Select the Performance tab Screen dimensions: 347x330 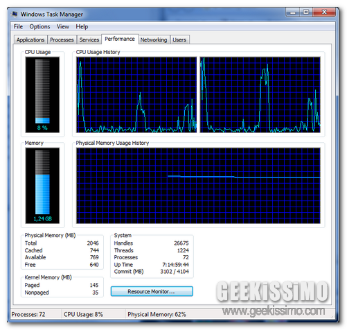(x=120, y=39)
